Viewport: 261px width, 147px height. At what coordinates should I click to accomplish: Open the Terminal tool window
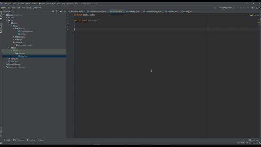coord(31,140)
